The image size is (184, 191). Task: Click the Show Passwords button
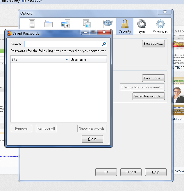tap(92, 128)
